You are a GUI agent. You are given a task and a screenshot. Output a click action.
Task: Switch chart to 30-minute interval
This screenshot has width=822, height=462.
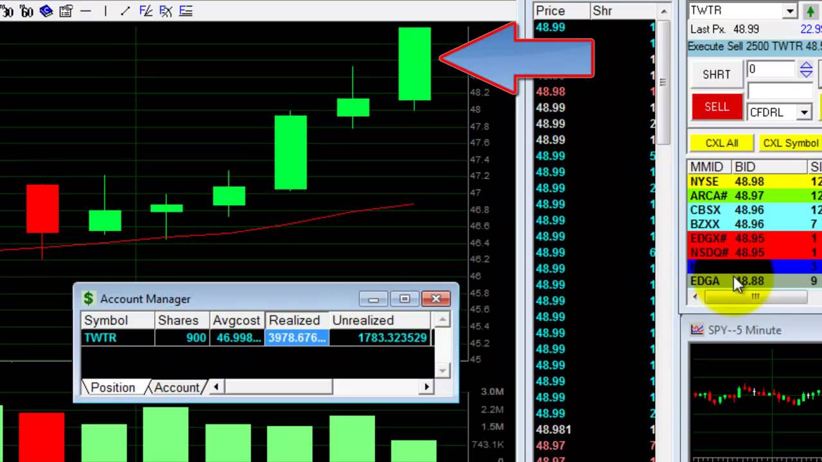6,11
